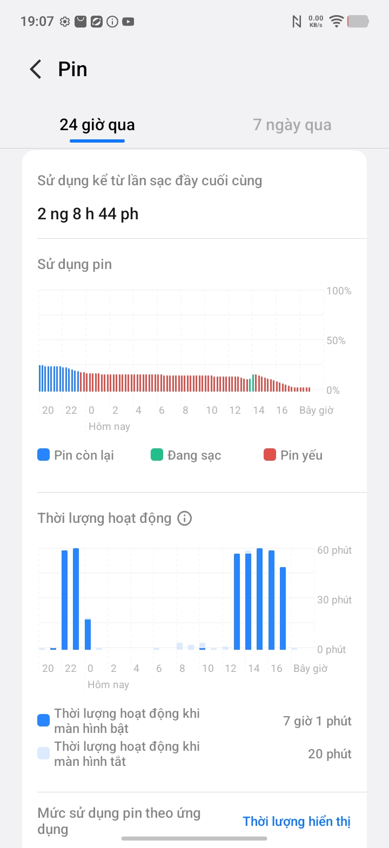
Task: Tap the settings gear in status bar
Action: pyautogui.click(x=65, y=22)
